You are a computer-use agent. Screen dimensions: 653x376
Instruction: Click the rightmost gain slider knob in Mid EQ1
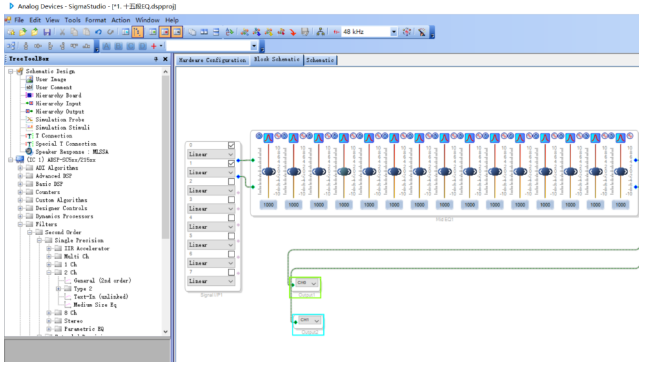point(621,171)
